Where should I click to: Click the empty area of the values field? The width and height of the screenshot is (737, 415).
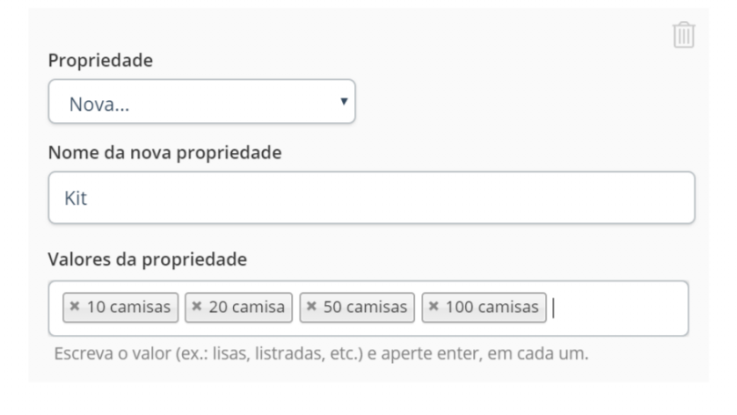(621, 309)
